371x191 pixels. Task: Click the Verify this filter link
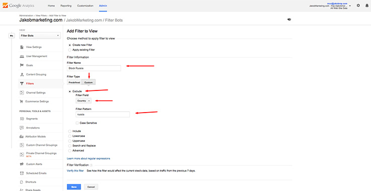tap(75, 171)
